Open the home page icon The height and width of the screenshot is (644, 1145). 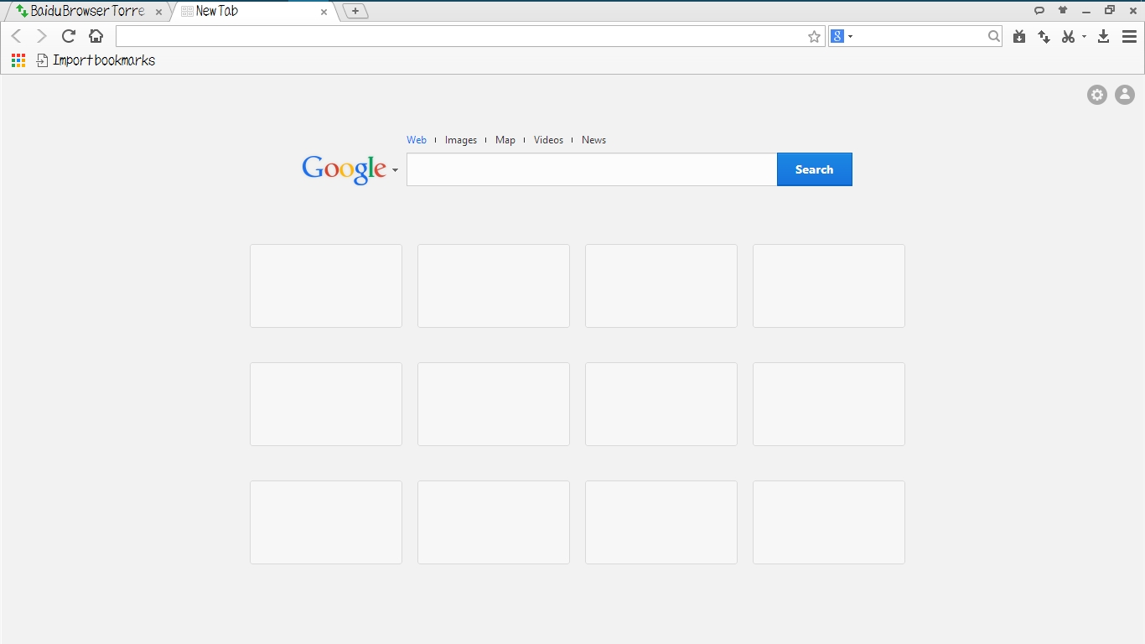pos(96,36)
